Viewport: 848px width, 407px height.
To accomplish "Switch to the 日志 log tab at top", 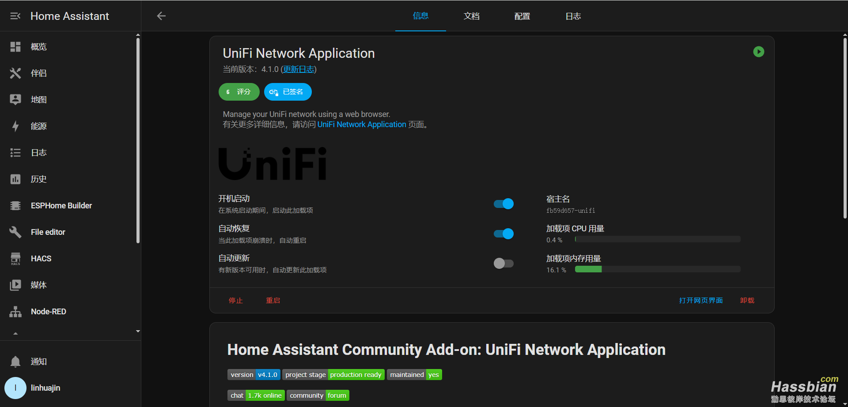I will click(x=573, y=16).
